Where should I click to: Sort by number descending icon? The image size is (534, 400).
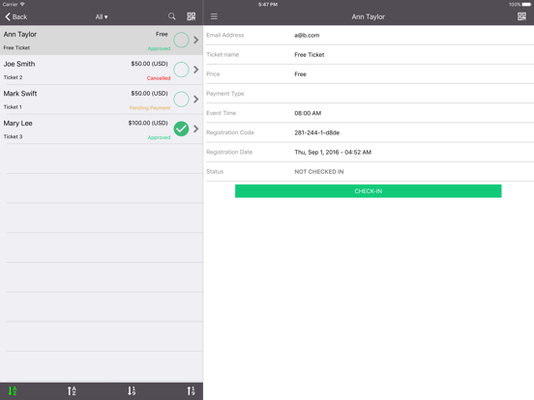(132, 390)
